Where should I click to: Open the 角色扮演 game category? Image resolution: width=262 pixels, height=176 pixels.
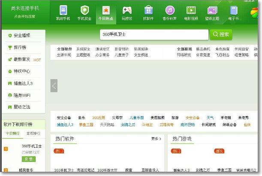pos(222,49)
